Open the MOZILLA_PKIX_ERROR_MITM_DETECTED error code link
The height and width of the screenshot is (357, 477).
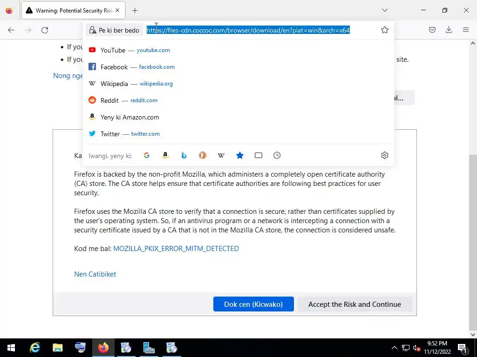coord(176,249)
